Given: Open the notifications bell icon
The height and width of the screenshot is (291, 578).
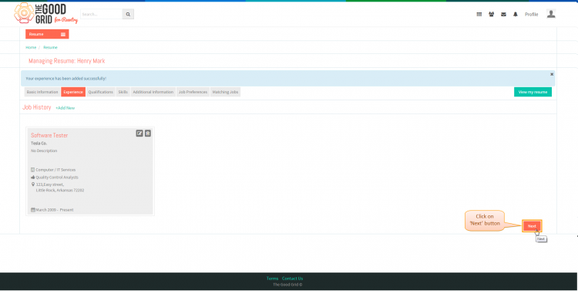Looking at the screenshot, I should click(x=516, y=15).
